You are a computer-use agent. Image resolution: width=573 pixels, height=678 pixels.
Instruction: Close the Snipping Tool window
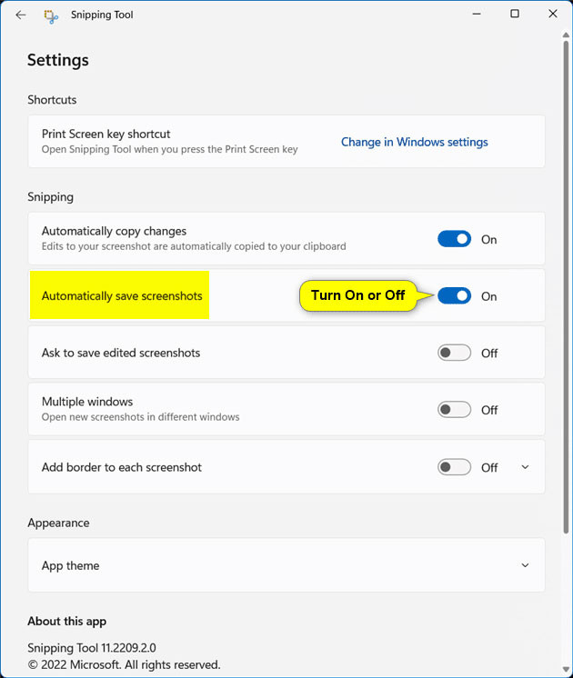pos(553,15)
